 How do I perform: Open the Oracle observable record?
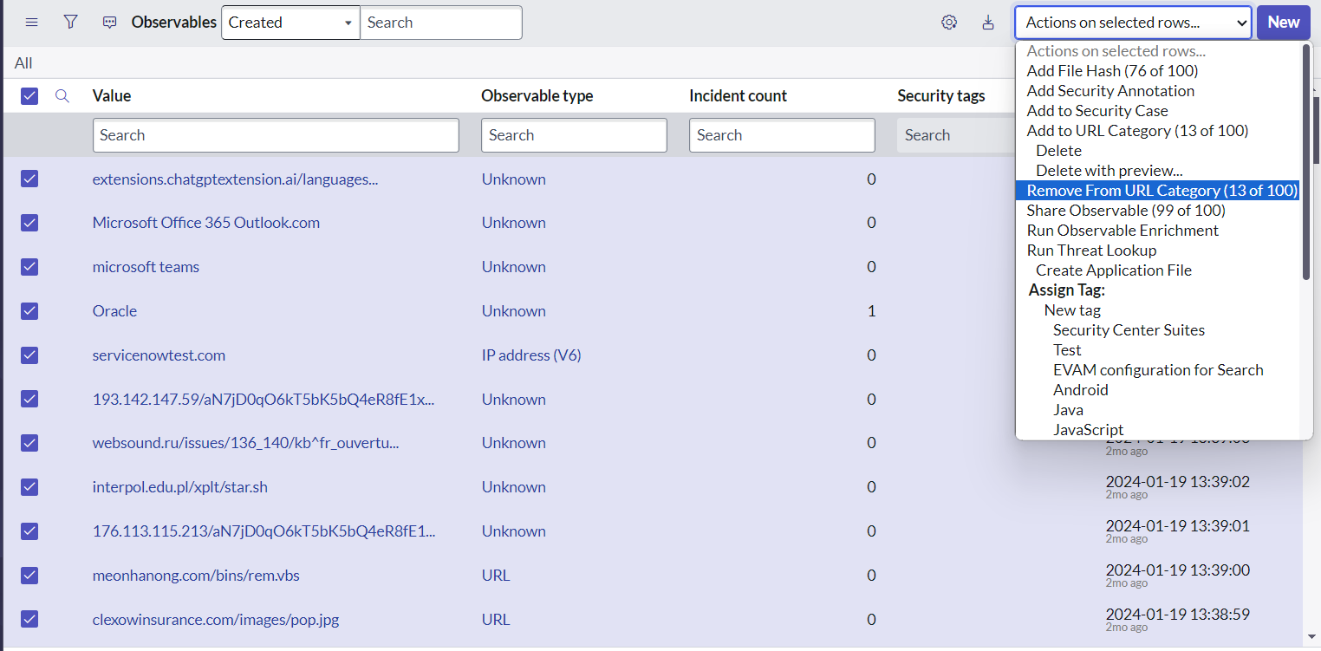(x=114, y=311)
